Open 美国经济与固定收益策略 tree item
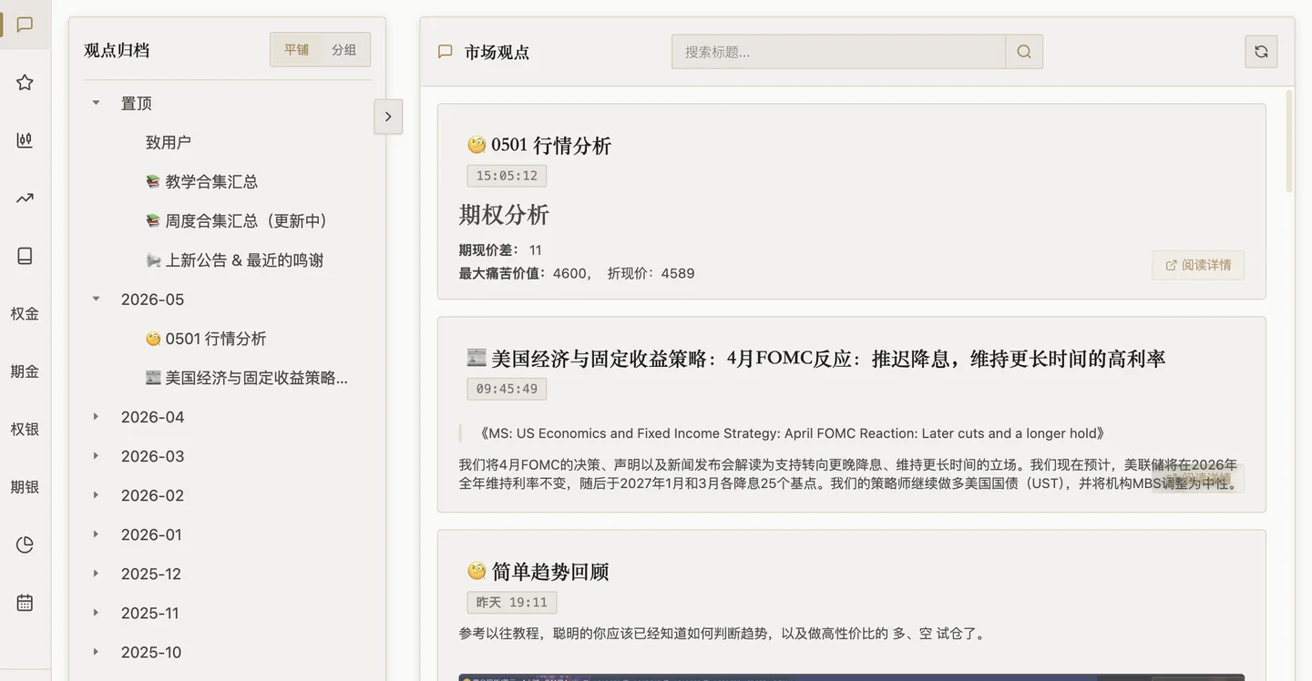 pyautogui.click(x=247, y=378)
